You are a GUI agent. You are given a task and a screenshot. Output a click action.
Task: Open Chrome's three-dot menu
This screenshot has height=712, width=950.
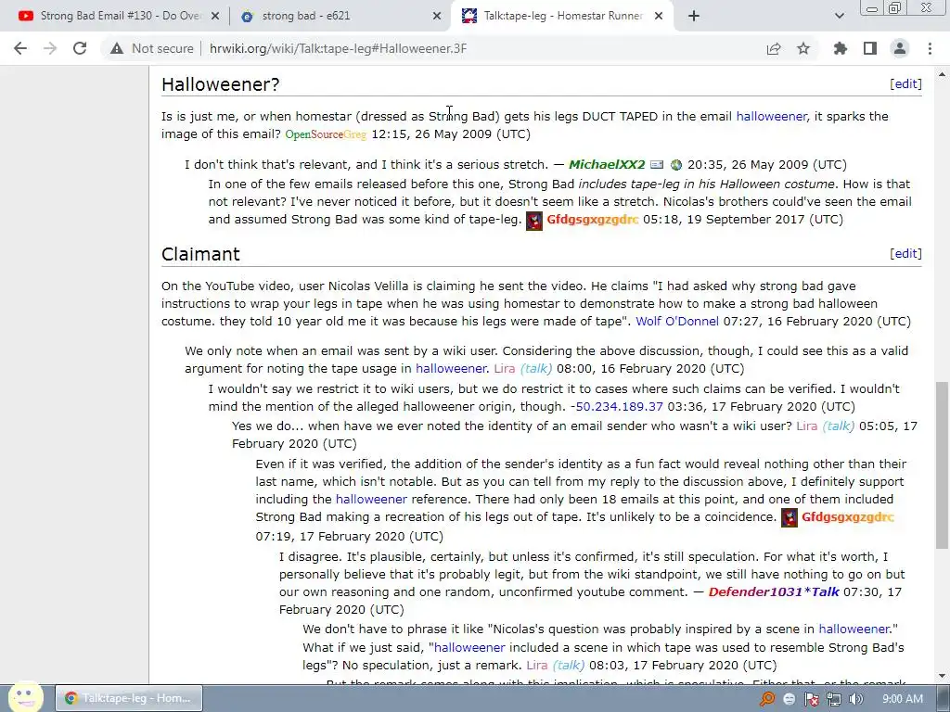[930, 48]
